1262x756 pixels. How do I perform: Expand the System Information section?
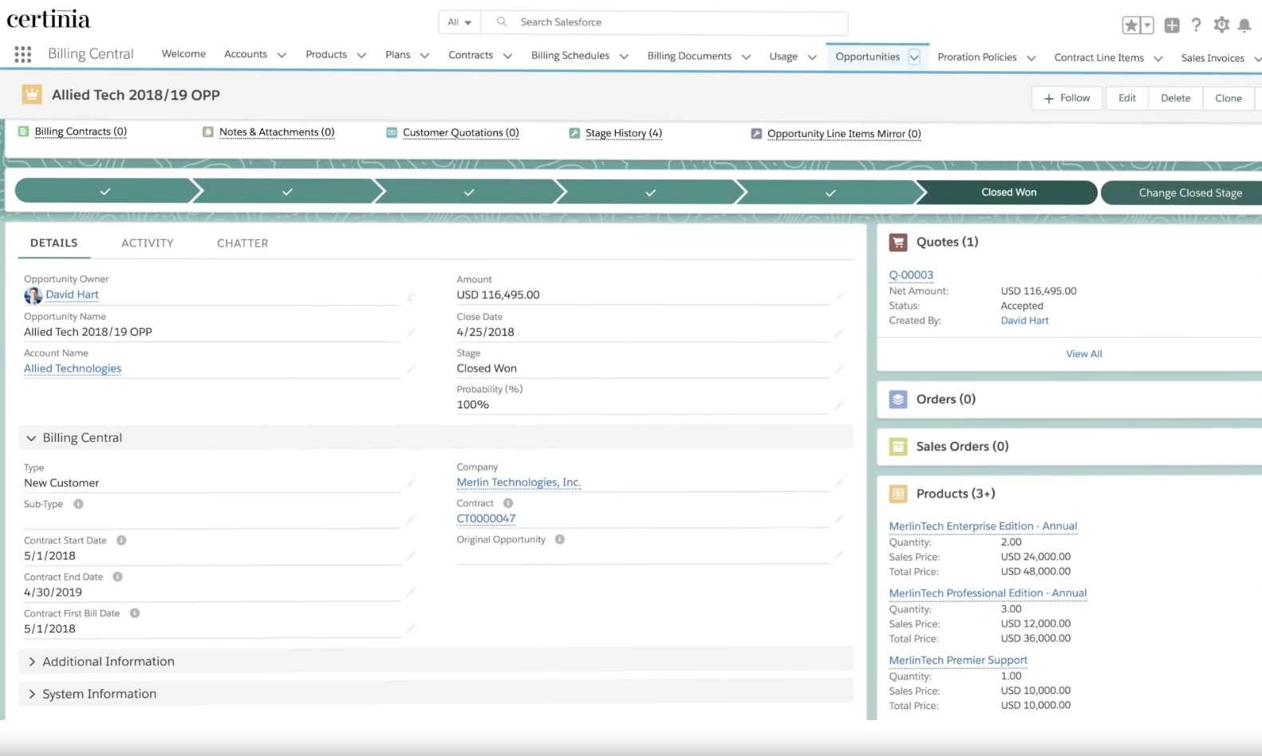pyautogui.click(x=436, y=694)
